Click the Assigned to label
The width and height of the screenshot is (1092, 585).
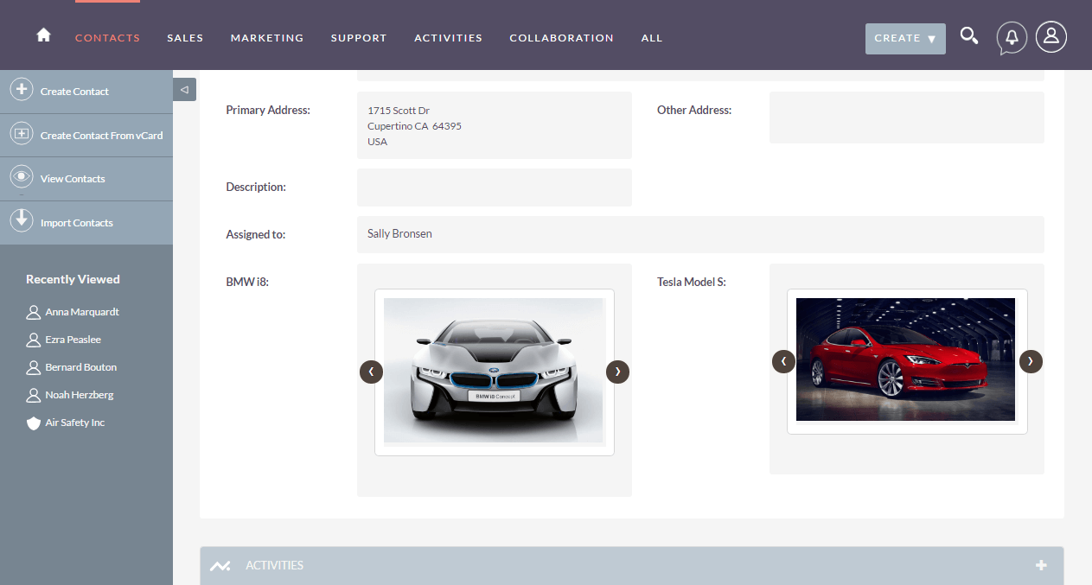[x=256, y=234]
